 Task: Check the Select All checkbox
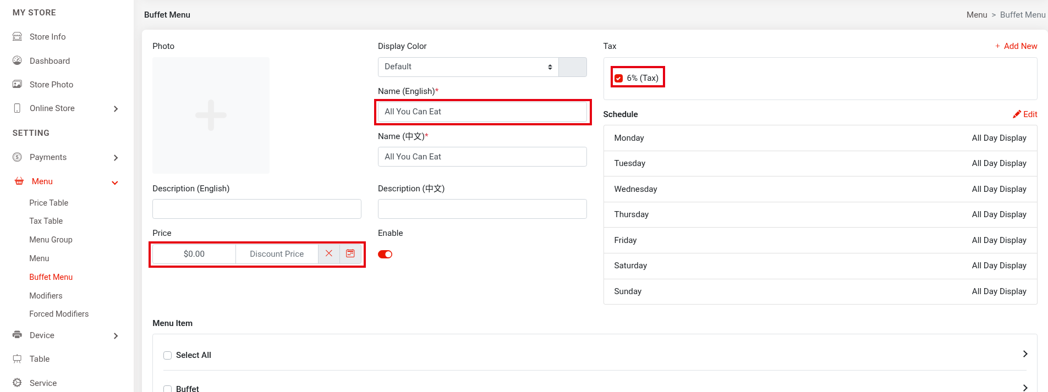(x=168, y=355)
